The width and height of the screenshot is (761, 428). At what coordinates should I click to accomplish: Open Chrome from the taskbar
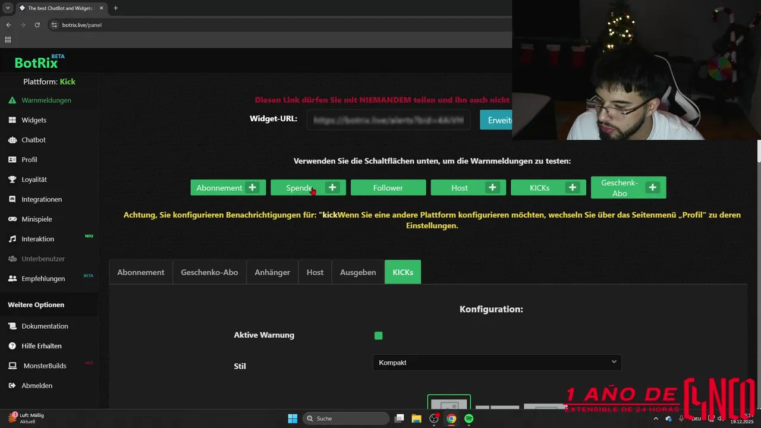[451, 418]
